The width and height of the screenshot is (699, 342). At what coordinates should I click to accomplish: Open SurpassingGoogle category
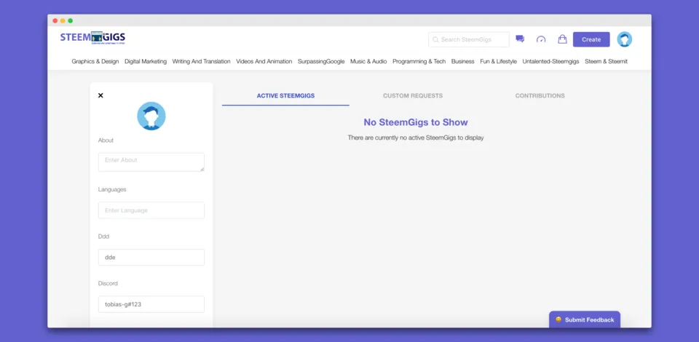pos(321,61)
